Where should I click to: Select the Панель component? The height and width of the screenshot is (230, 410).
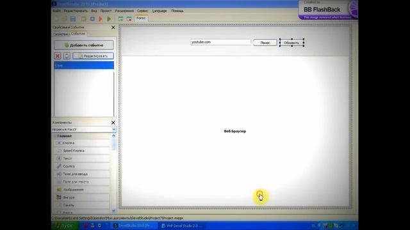coord(82,205)
